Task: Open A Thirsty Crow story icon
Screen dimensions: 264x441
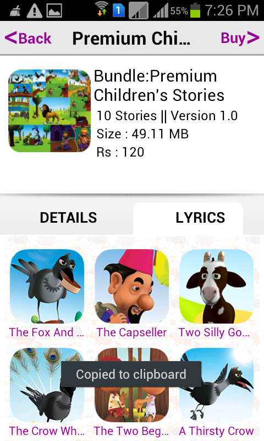Action: (x=216, y=385)
